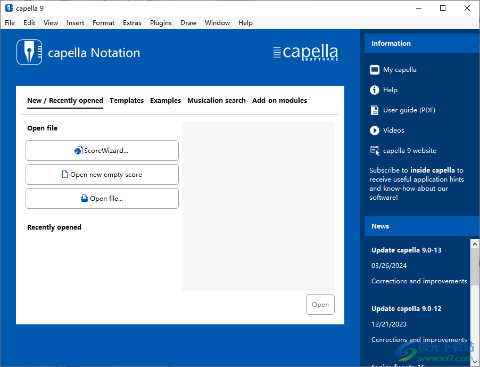
Task: Click the User guide PDF document icon
Action: point(375,110)
